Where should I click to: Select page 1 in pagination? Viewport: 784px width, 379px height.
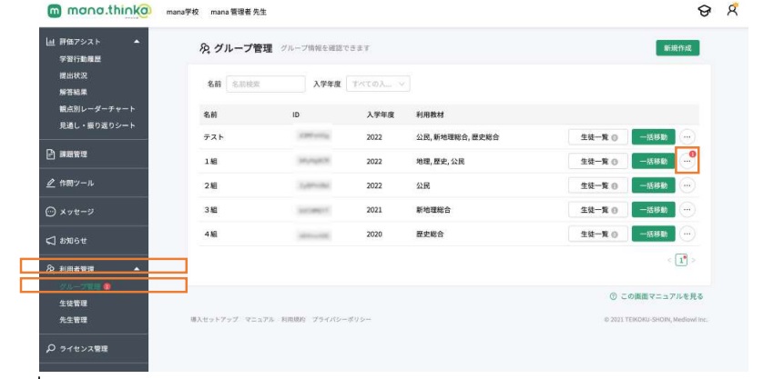[x=681, y=260]
